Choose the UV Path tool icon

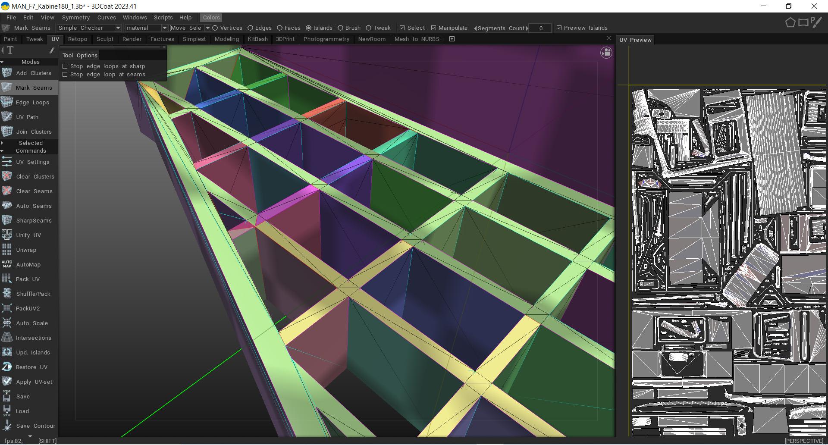[x=7, y=117]
